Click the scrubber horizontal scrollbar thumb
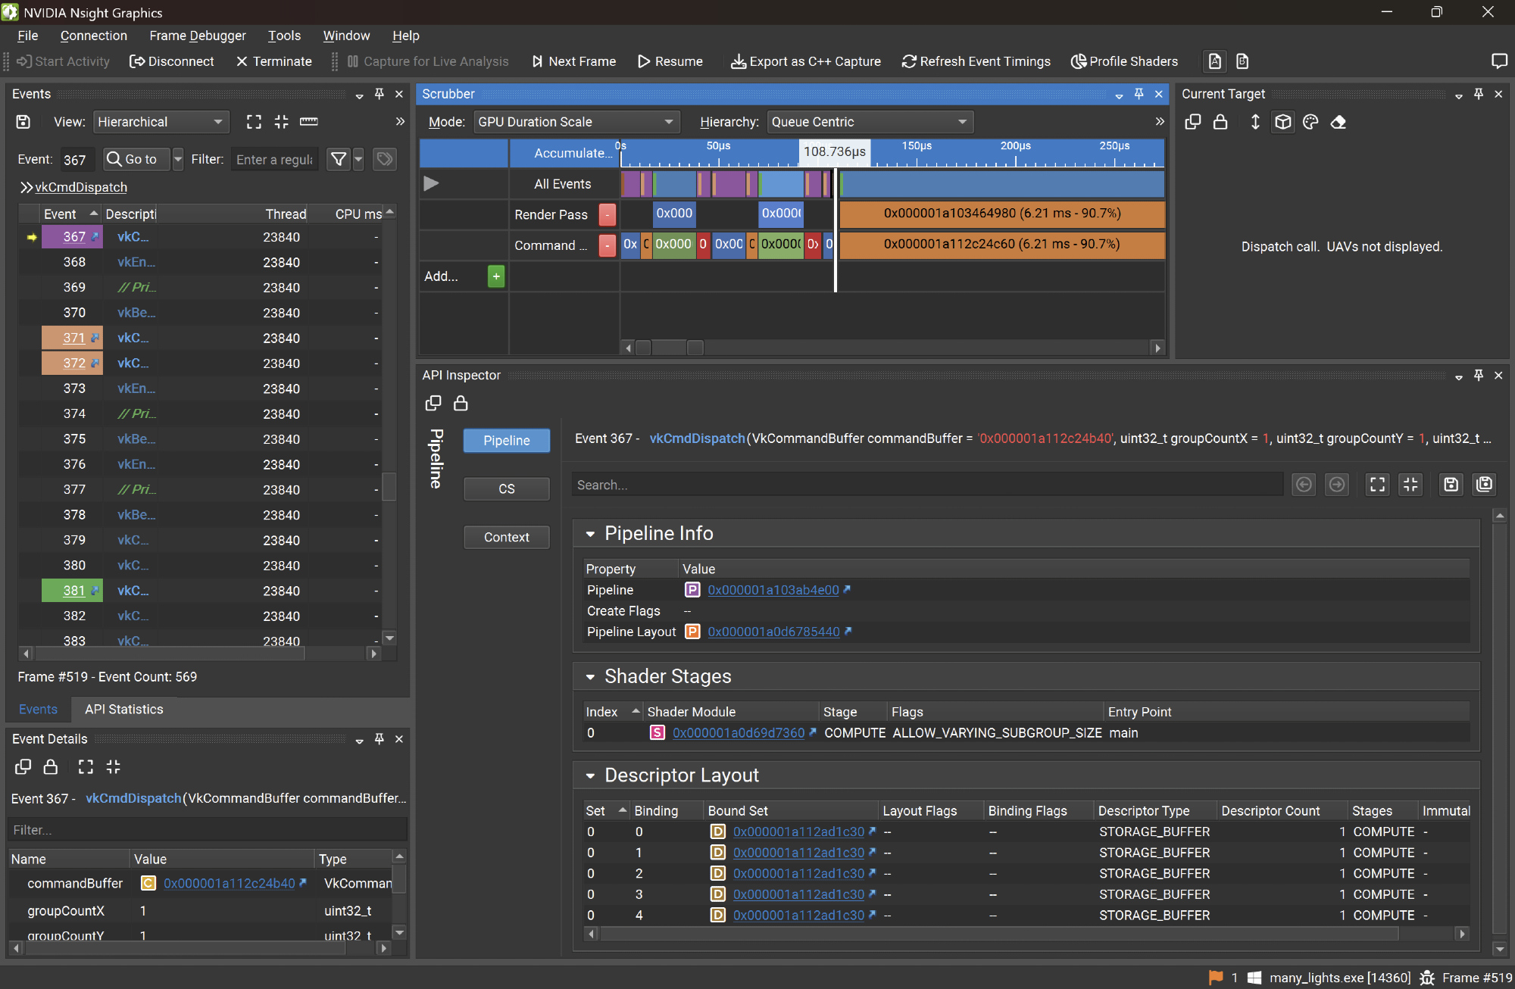 [x=670, y=348]
